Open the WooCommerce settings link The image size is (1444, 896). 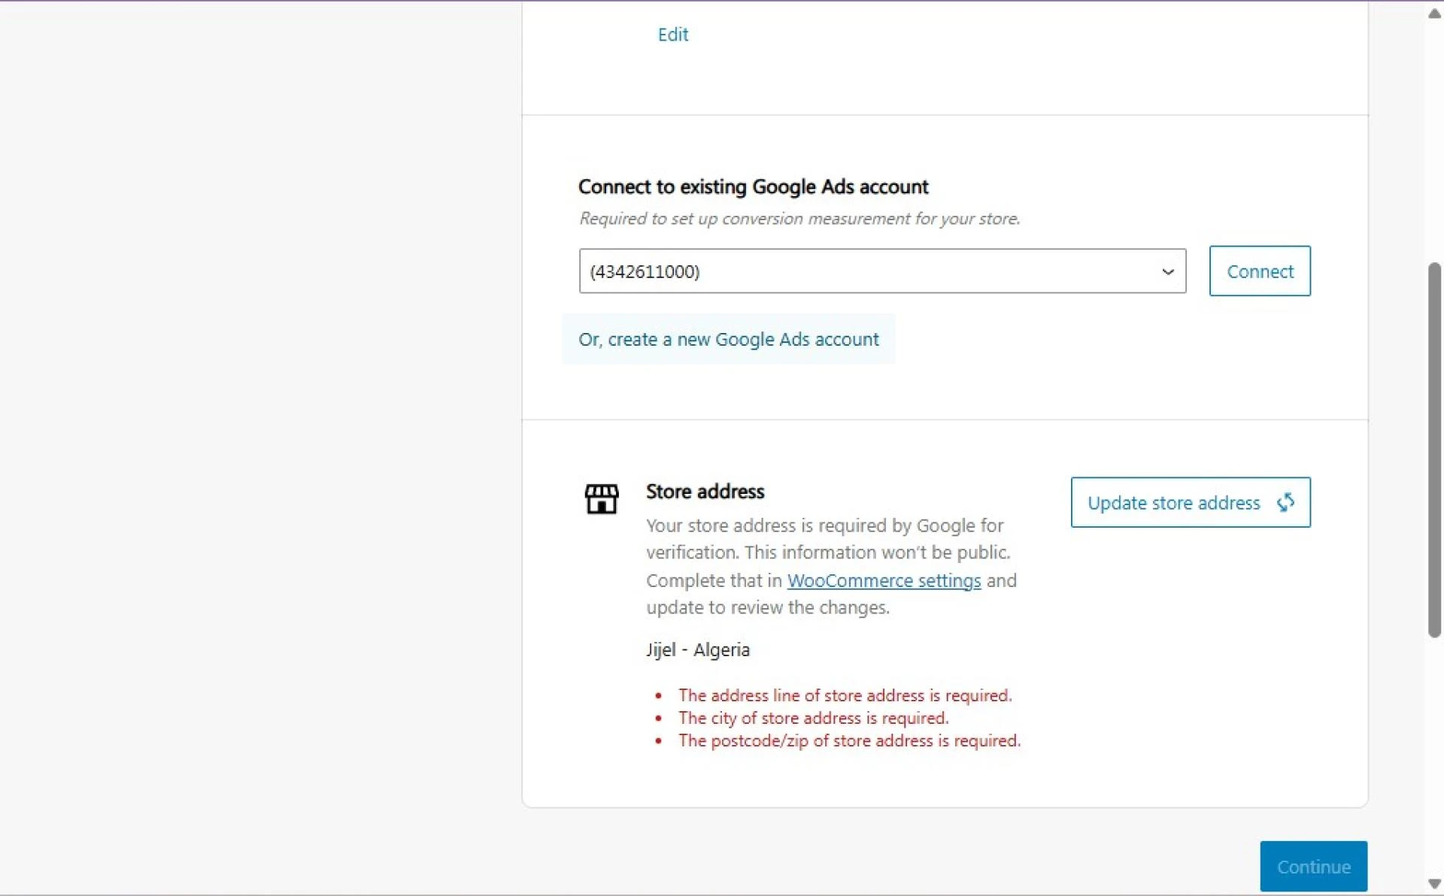(884, 580)
